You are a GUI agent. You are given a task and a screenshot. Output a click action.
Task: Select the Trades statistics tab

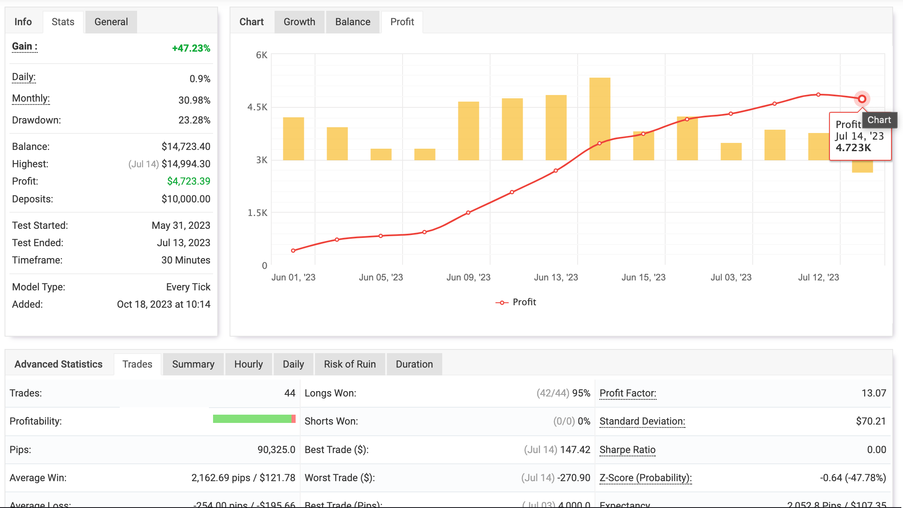coord(137,364)
